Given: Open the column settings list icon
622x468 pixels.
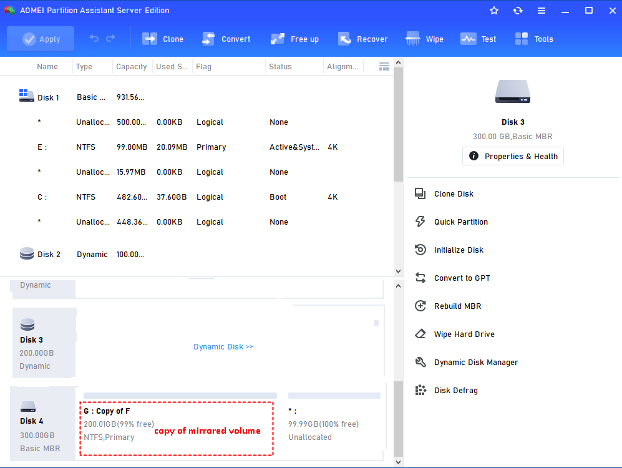Looking at the screenshot, I should click(x=384, y=67).
